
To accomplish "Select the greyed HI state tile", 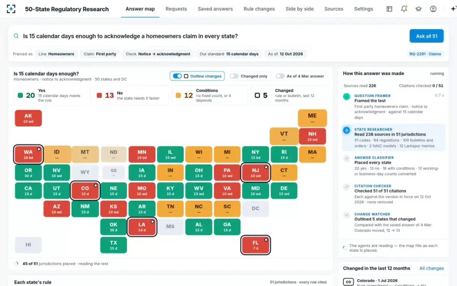I will (x=28, y=245).
